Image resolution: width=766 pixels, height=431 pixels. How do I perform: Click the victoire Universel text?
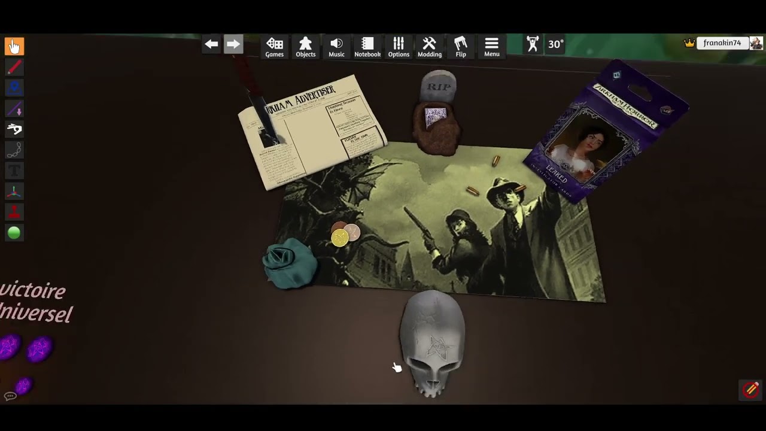pyautogui.click(x=35, y=302)
